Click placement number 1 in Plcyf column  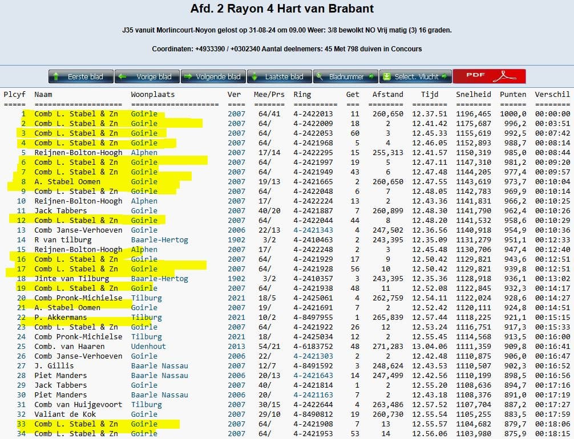coord(23,113)
